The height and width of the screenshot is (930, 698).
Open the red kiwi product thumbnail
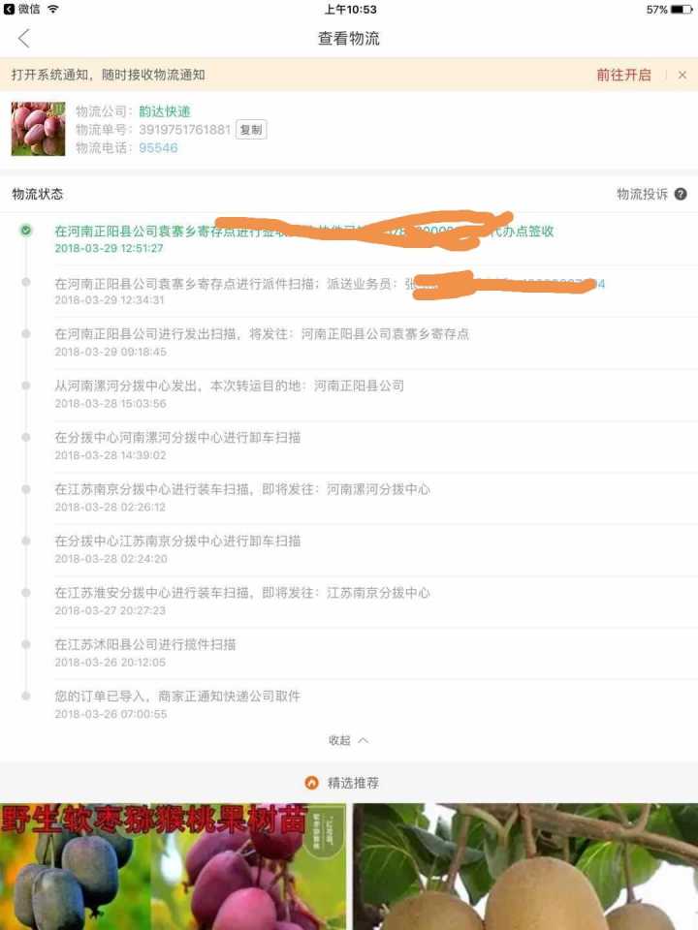pos(38,129)
